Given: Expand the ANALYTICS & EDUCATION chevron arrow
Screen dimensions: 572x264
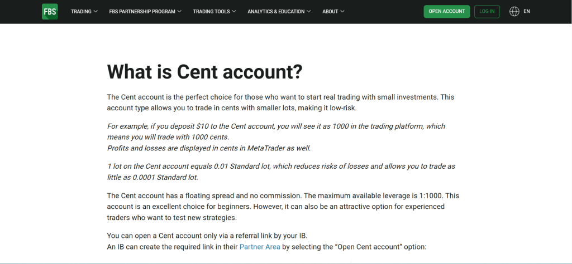Looking at the screenshot, I should [309, 11].
